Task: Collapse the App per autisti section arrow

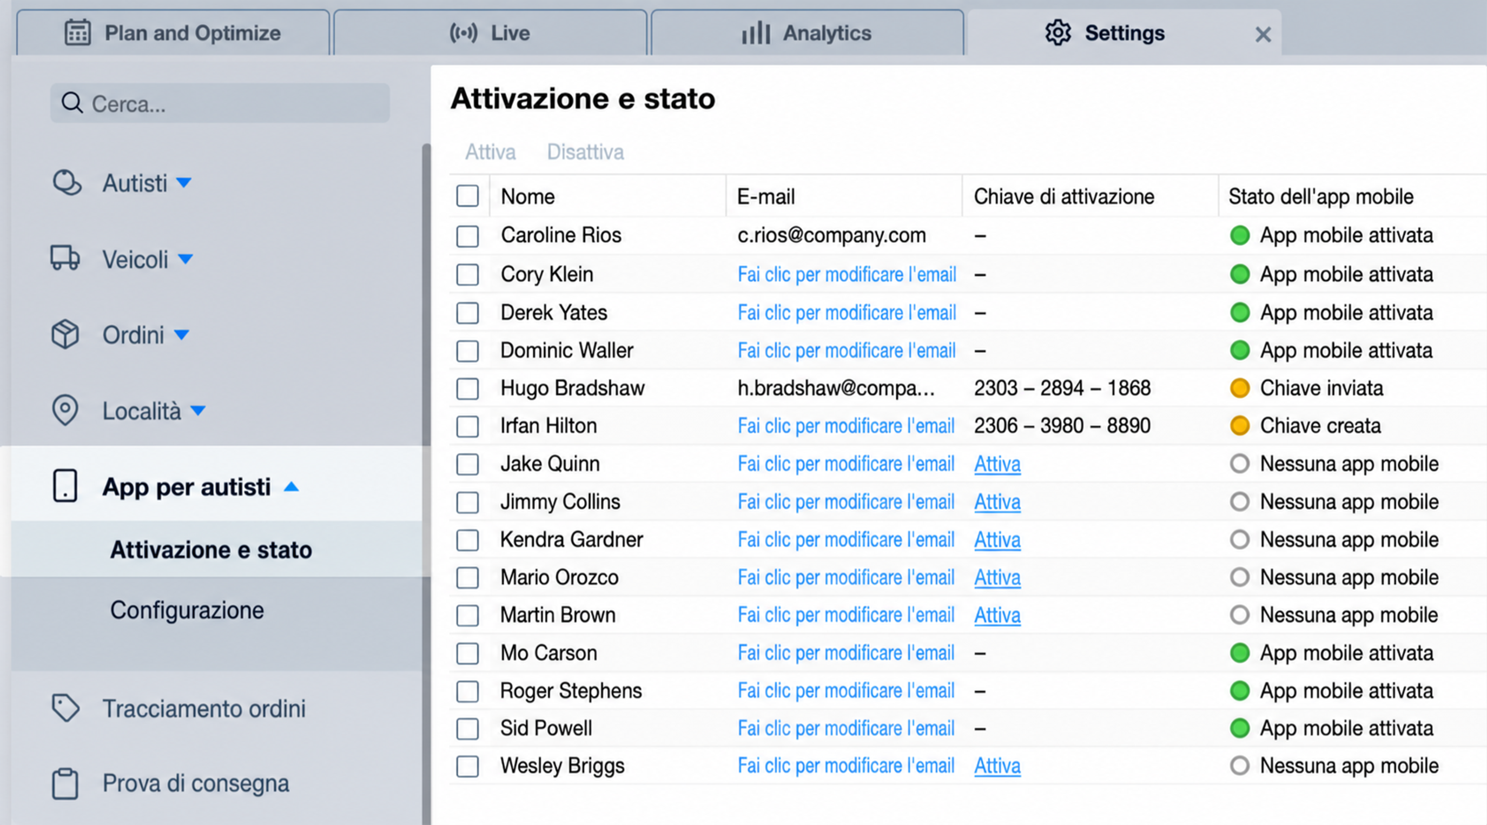Action: 292,487
